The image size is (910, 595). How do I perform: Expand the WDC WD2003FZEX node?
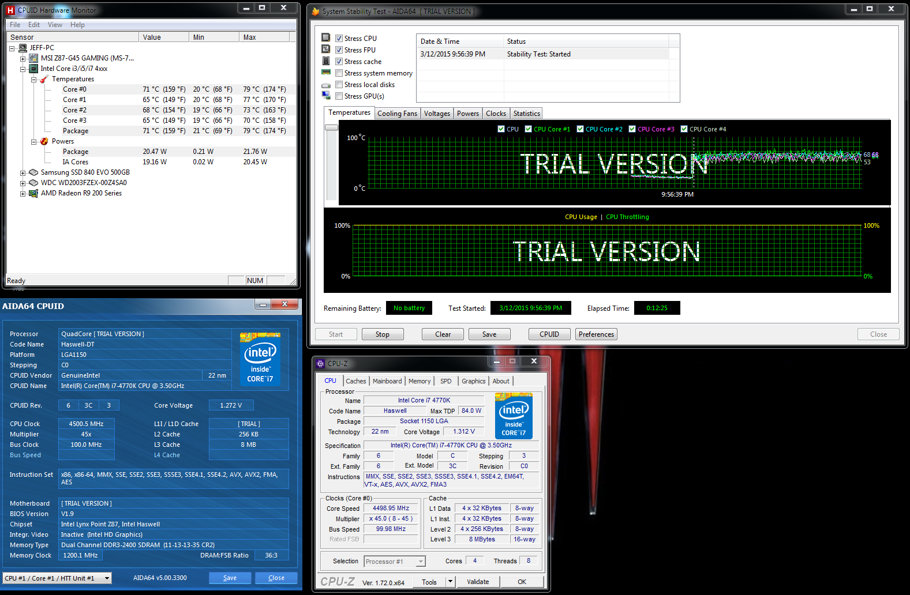(x=23, y=183)
